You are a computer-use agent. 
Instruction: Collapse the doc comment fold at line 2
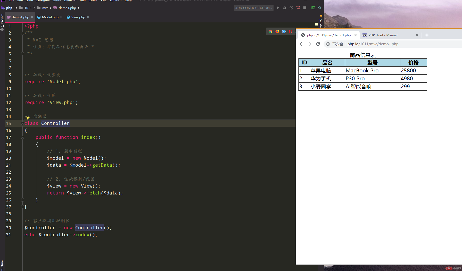pyautogui.click(x=22, y=33)
